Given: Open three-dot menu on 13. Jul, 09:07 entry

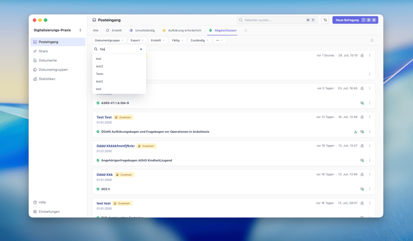Looking at the screenshot, I should pos(369,203).
